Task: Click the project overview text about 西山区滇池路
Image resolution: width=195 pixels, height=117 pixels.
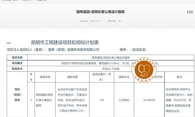Action: pos(110,63)
